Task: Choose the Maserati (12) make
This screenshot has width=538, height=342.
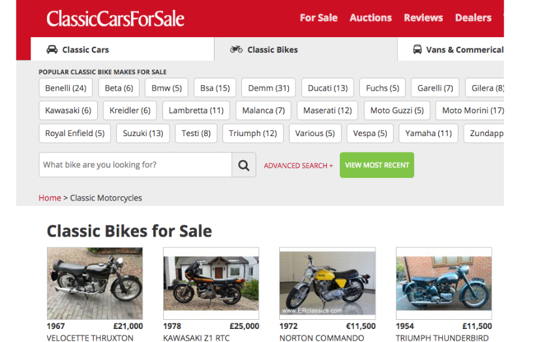Action: pos(327,110)
